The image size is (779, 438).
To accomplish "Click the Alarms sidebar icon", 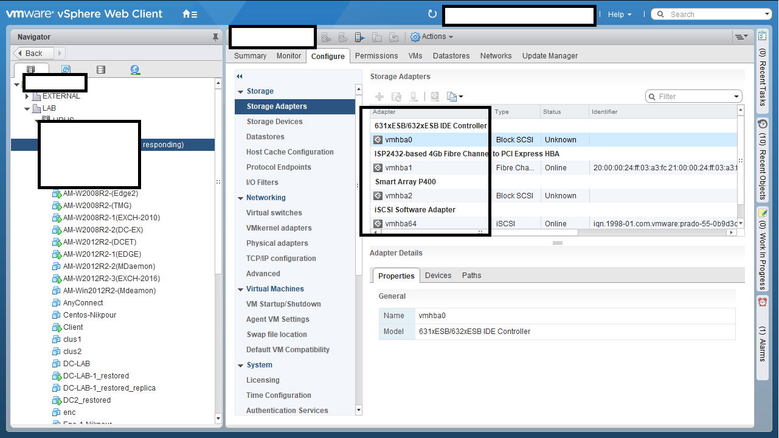I will 763,302.
